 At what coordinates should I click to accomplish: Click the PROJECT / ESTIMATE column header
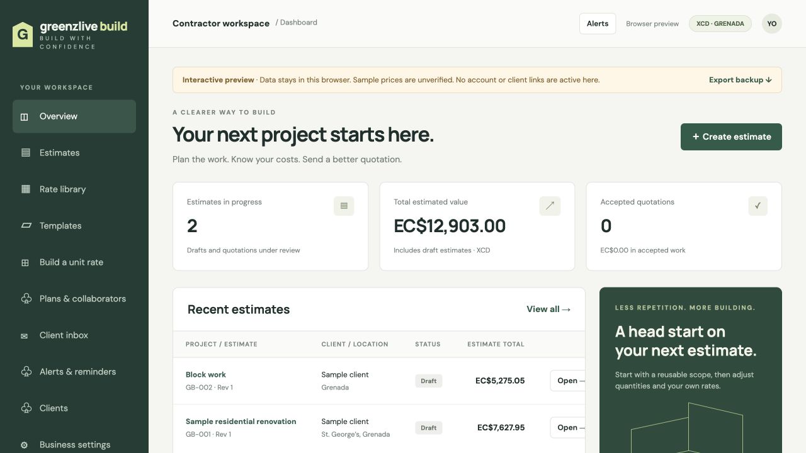222,344
